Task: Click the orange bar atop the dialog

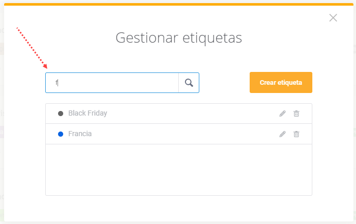Action: 179,4
